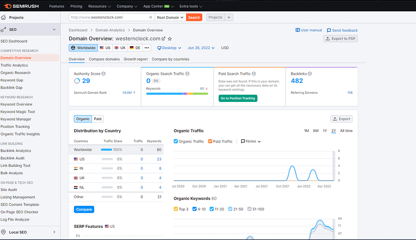Uncheck the Organic Traffic checkbox
Viewport: 416px width, 240px height.
(x=175, y=141)
